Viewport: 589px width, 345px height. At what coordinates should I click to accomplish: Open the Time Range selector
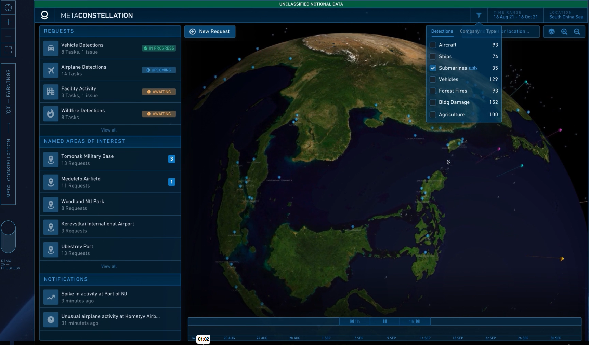tap(515, 15)
